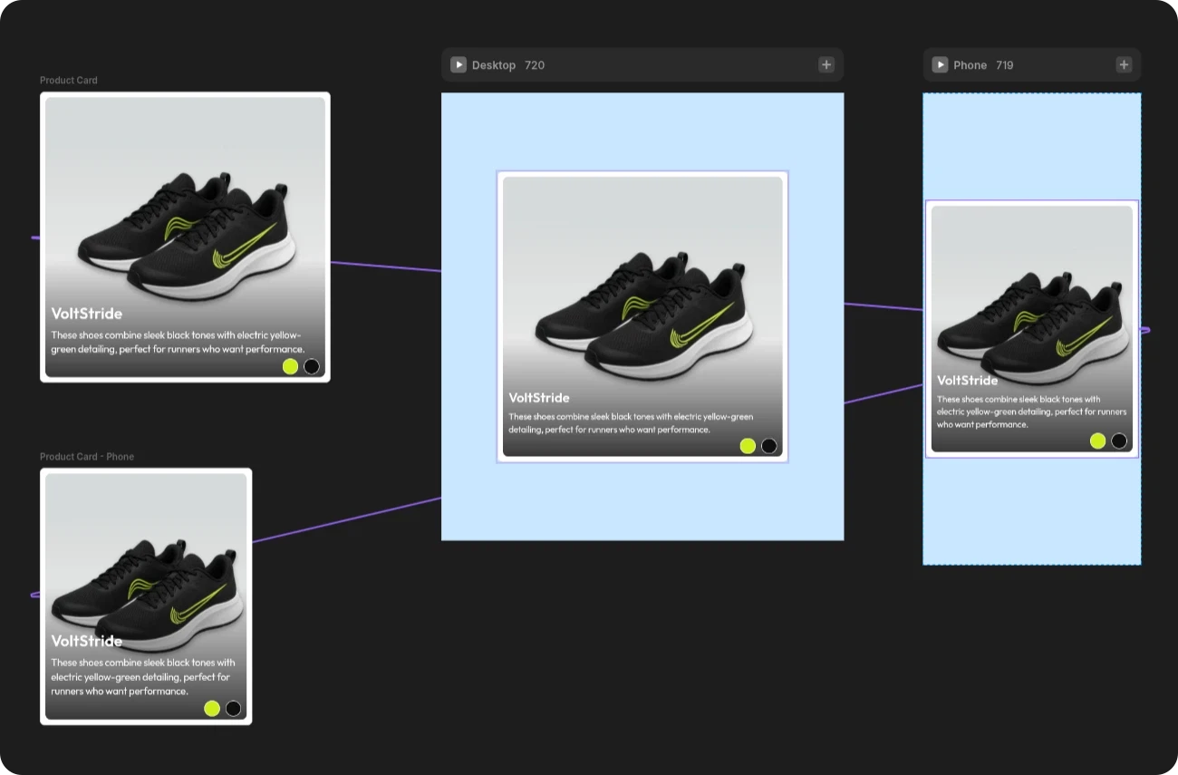This screenshot has height=775, width=1178.
Task: Select the Phone frame label
Action: 970,65
